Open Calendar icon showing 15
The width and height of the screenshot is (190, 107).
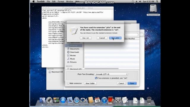[97, 100]
